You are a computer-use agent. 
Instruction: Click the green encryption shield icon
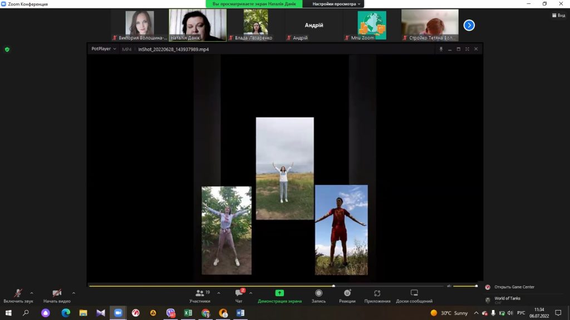(7, 49)
